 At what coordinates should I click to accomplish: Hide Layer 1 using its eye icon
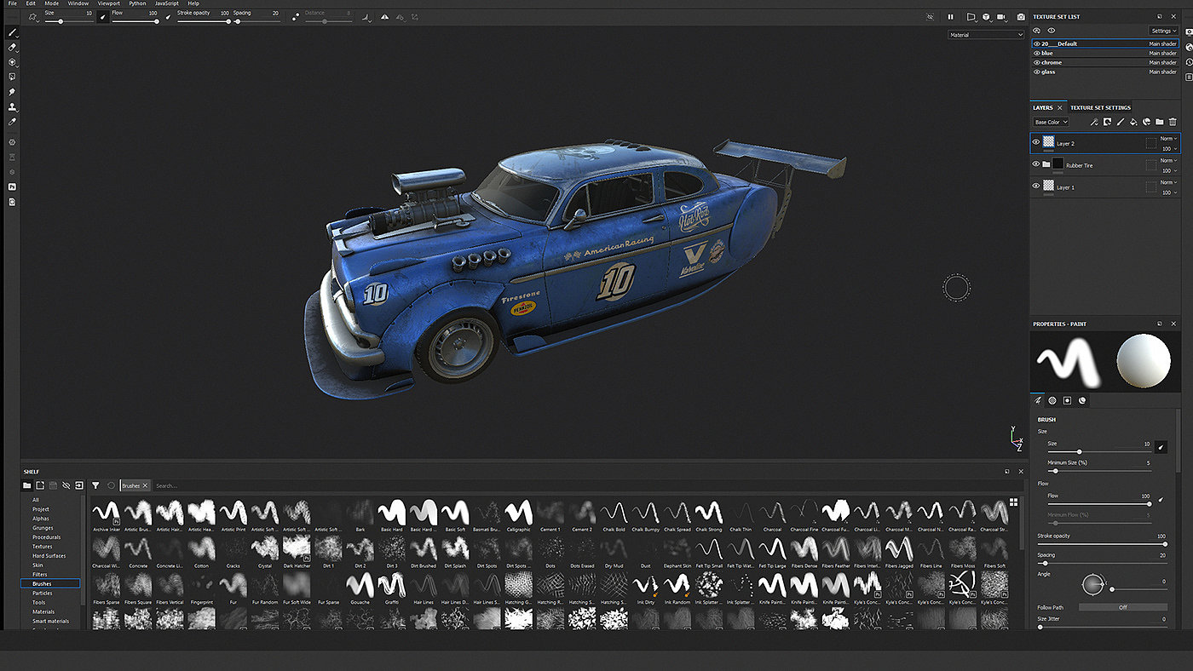[x=1036, y=186]
